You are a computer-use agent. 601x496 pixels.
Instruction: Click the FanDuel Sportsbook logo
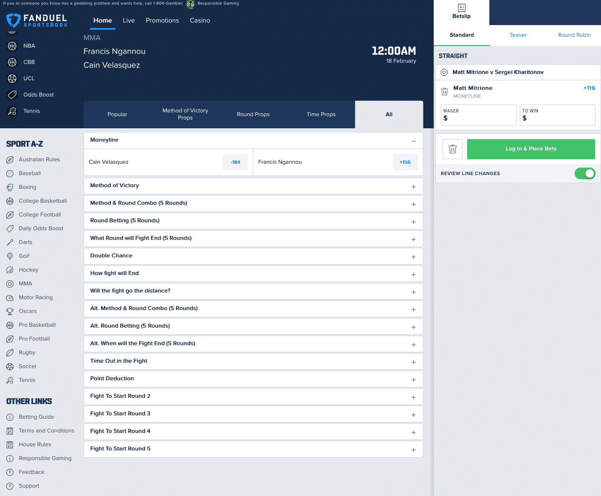point(37,20)
